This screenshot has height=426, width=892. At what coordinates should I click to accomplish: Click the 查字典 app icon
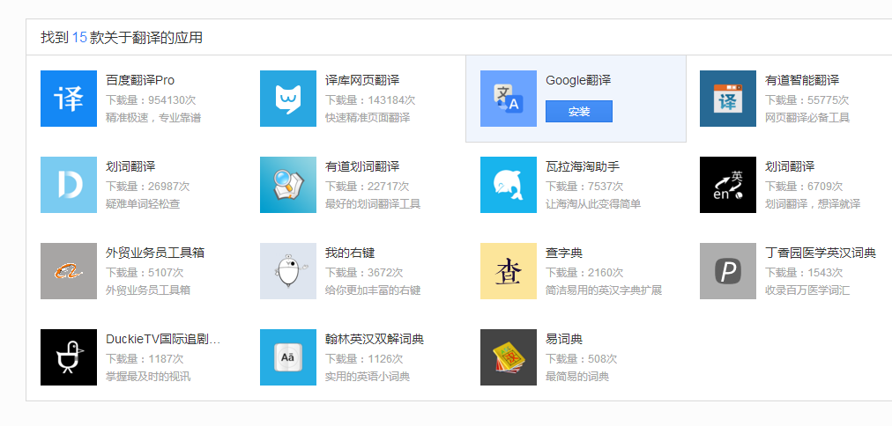pyautogui.click(x=509, y=271)
